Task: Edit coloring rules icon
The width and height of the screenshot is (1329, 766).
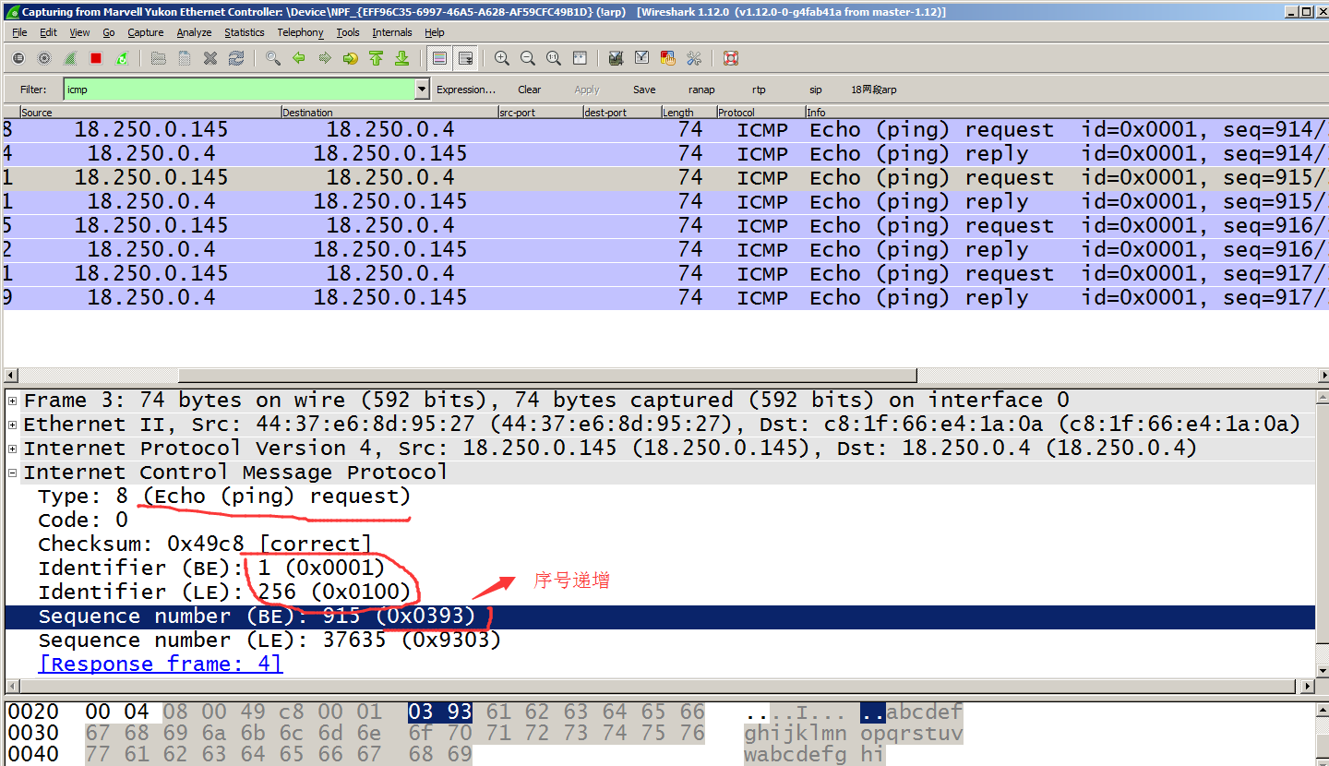Action: click(668, 58)
